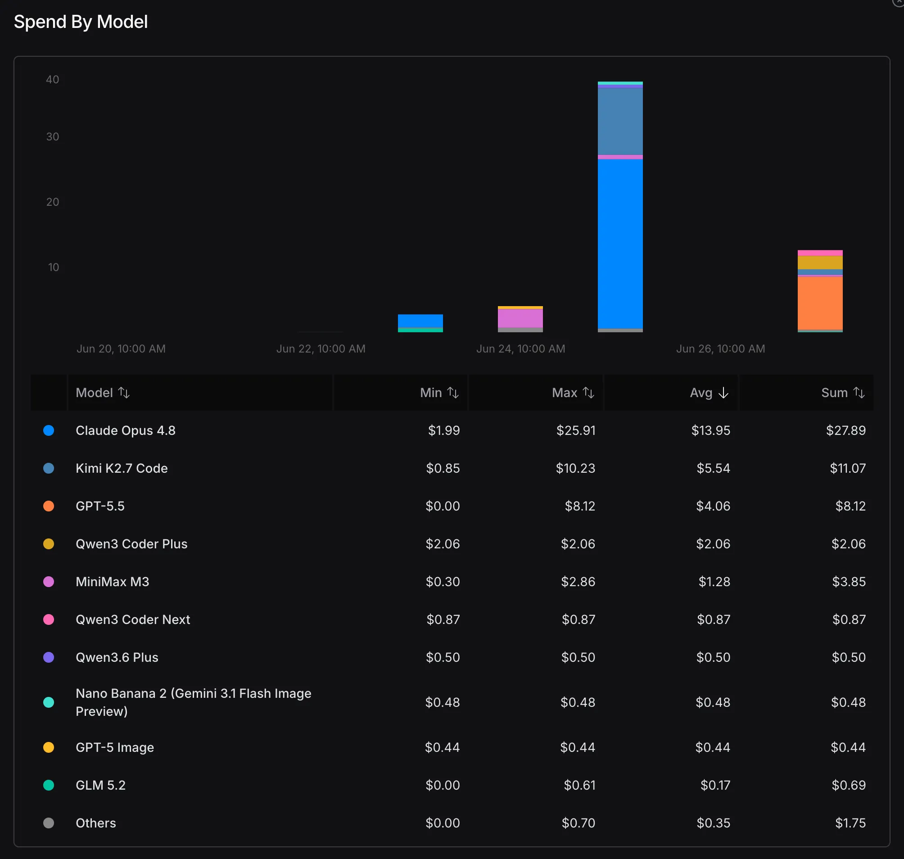Screen dimensions: 904x859
Task: Click the Claude Opus 4.8 blue legend dot
Action: click(x=49, y=430)
